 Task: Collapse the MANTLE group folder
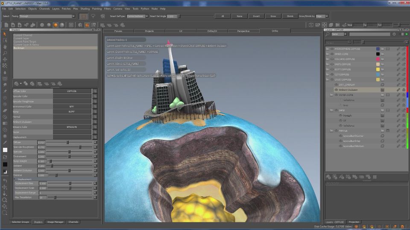331,131
